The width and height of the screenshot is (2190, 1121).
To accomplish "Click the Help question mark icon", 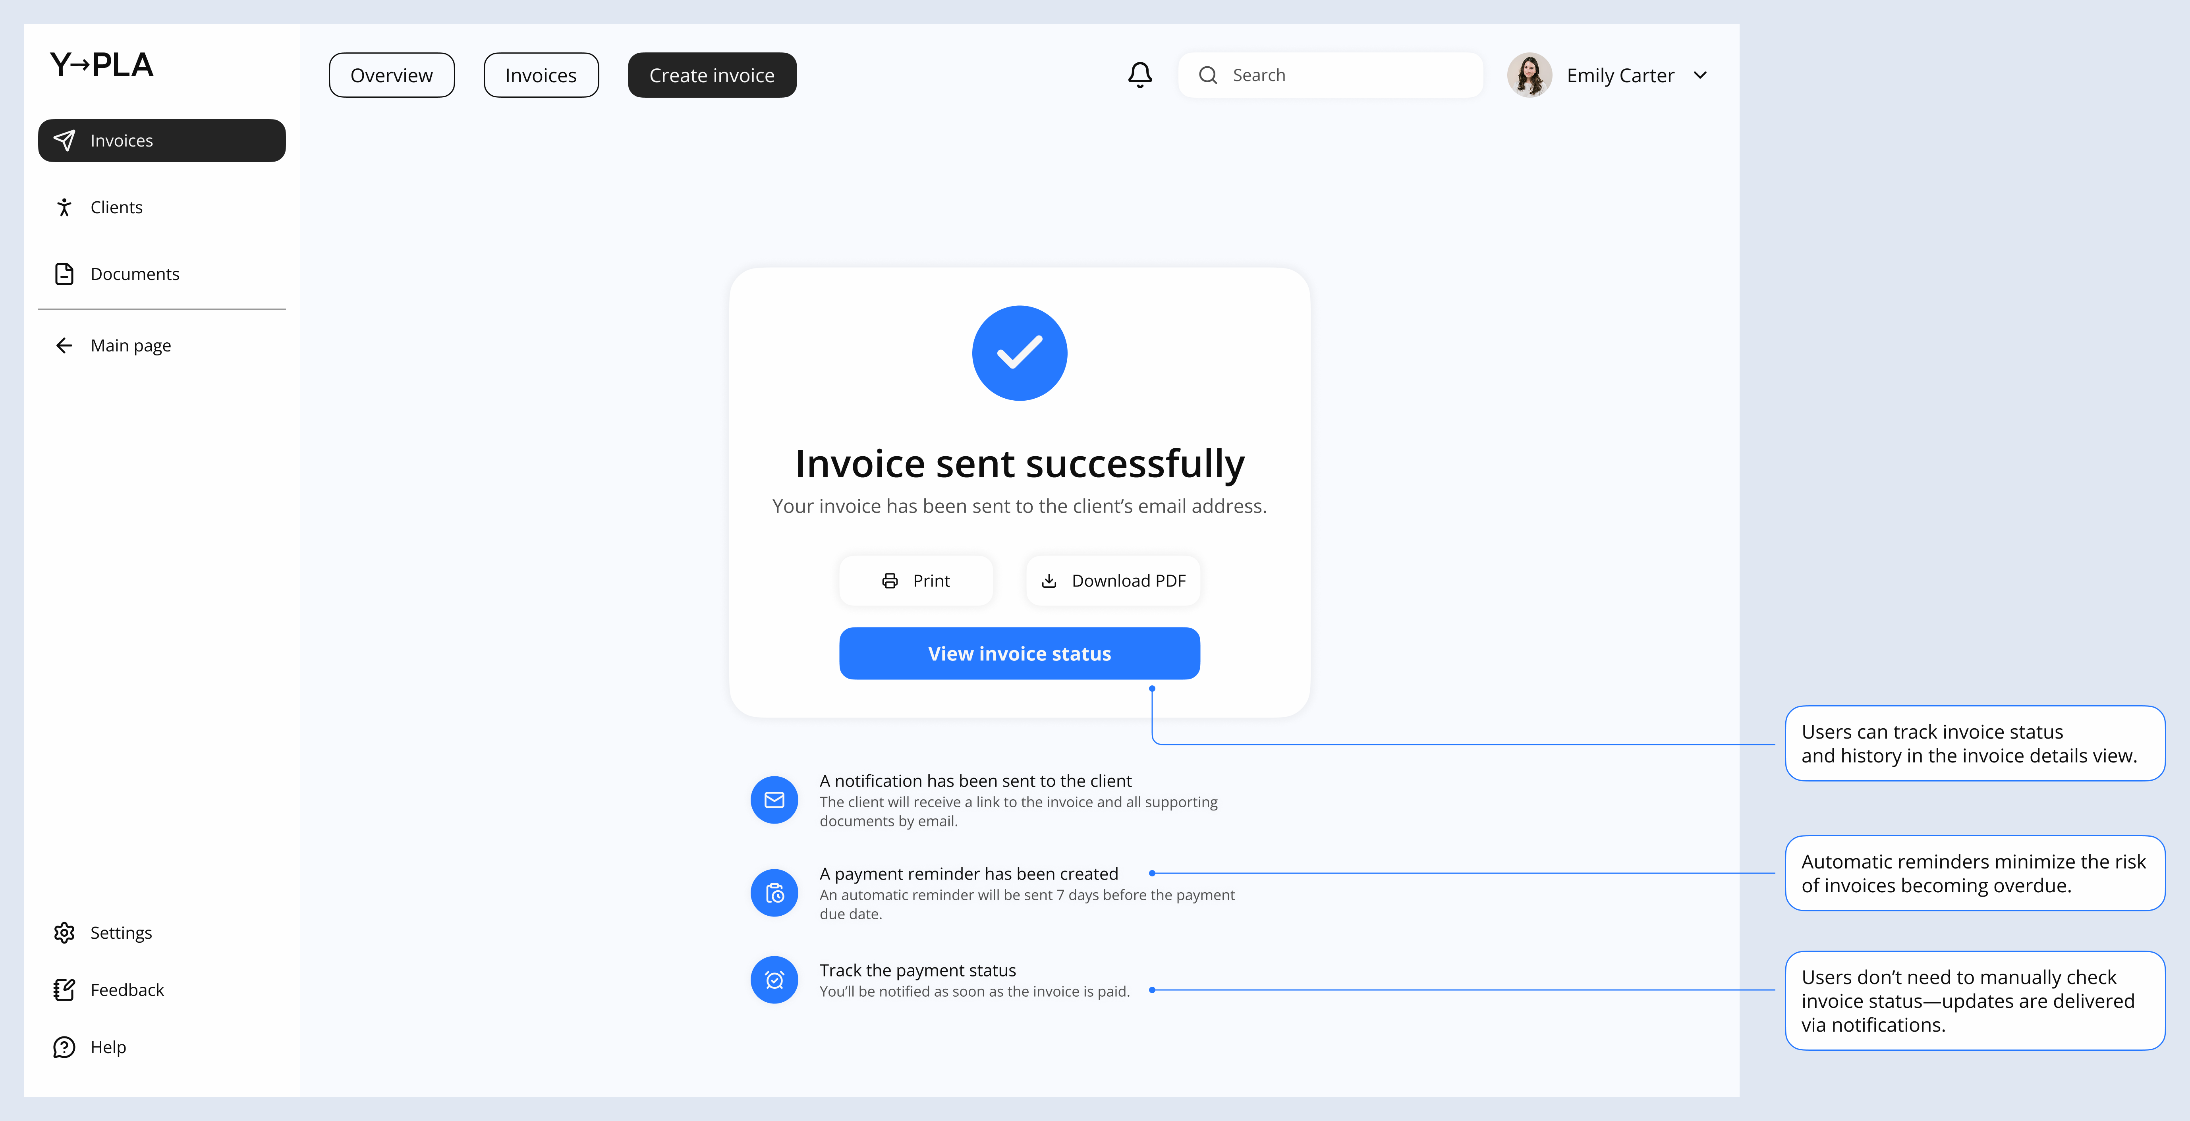I will pyautogui.click(x=65, y=1047).
